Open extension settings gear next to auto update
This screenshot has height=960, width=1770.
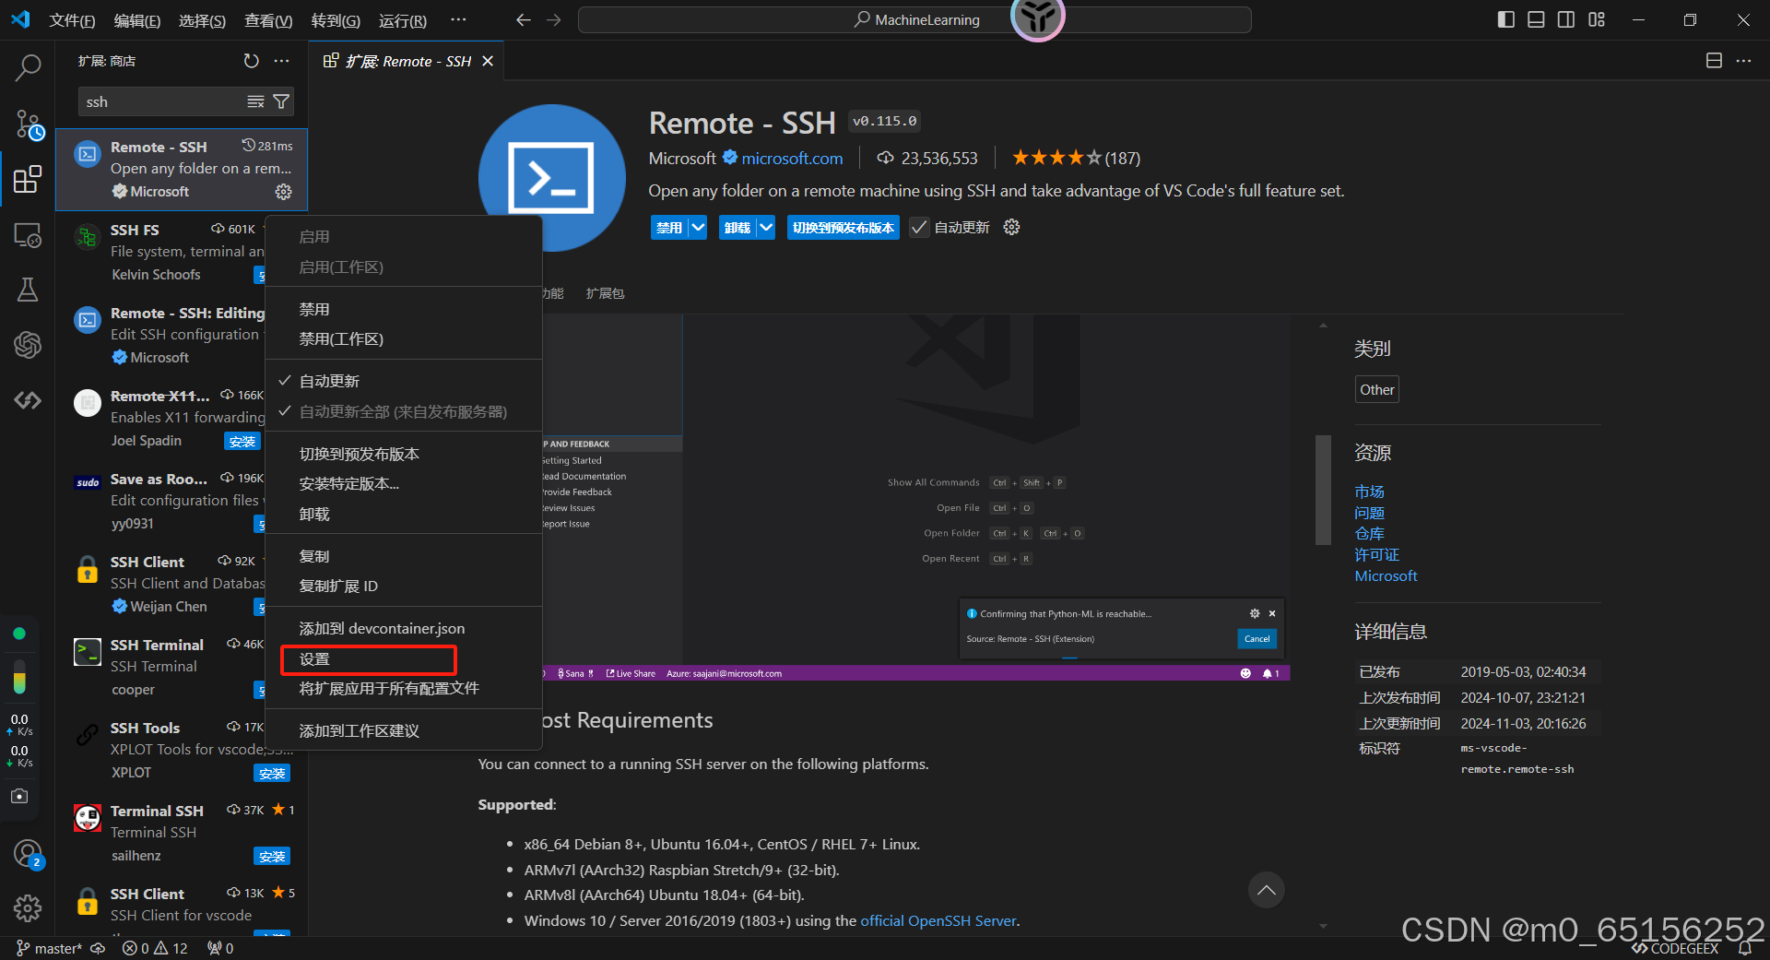(1011, 228)
